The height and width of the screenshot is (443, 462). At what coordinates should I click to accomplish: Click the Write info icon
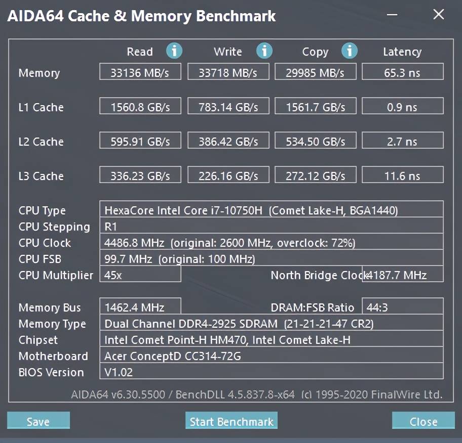pyautogui.click(x=264, y=51)
